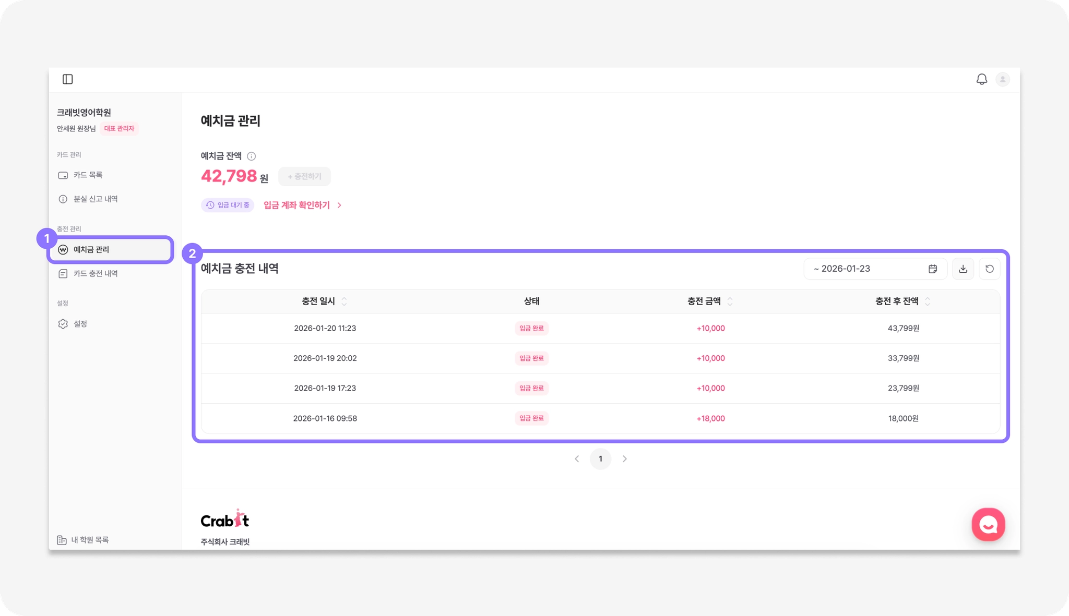Click the info icon beside 예치금 잔액
This screenshot has width=1069, height=616.
pyautogui.click(x=251, y=156)
